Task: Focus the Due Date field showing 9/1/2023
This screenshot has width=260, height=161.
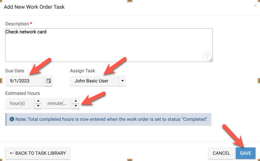Action: point(24,81)
